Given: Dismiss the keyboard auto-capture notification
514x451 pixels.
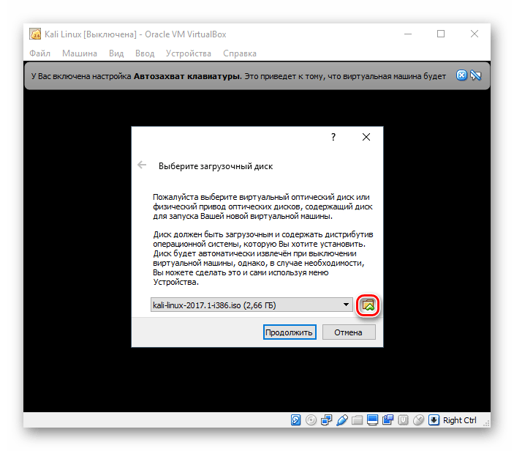Looking at the screenshot, I should (x=461, y=75).
